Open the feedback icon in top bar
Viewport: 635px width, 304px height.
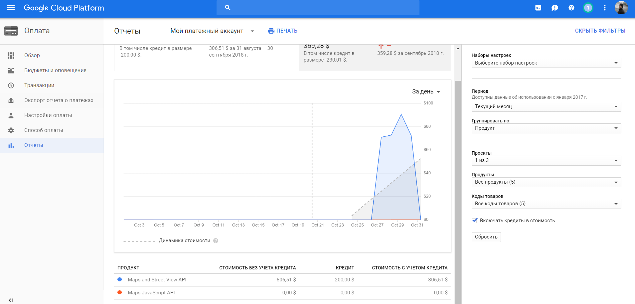tap(555, 8)
